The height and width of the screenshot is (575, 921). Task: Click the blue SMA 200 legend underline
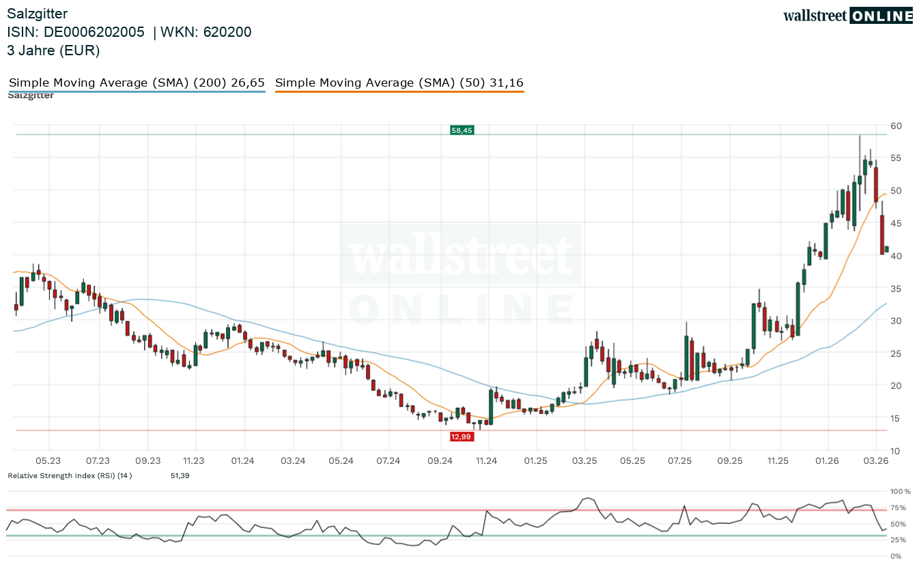pos(137,91)
